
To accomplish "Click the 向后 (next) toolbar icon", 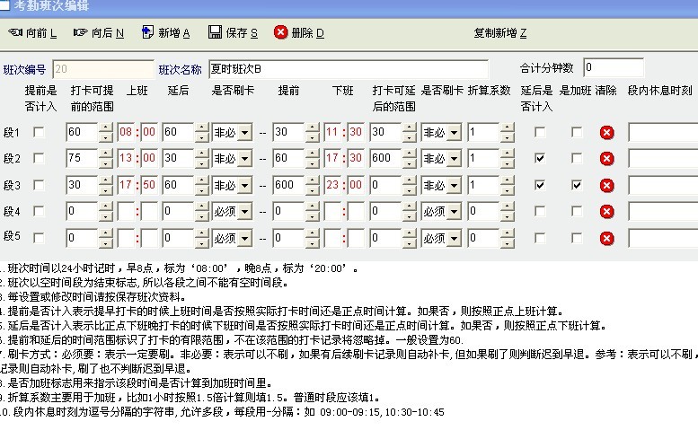I will point(81,33).
